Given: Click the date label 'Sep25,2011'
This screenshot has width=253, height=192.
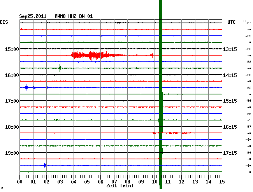Looking at the screenshot, I should tap(33, 16).
